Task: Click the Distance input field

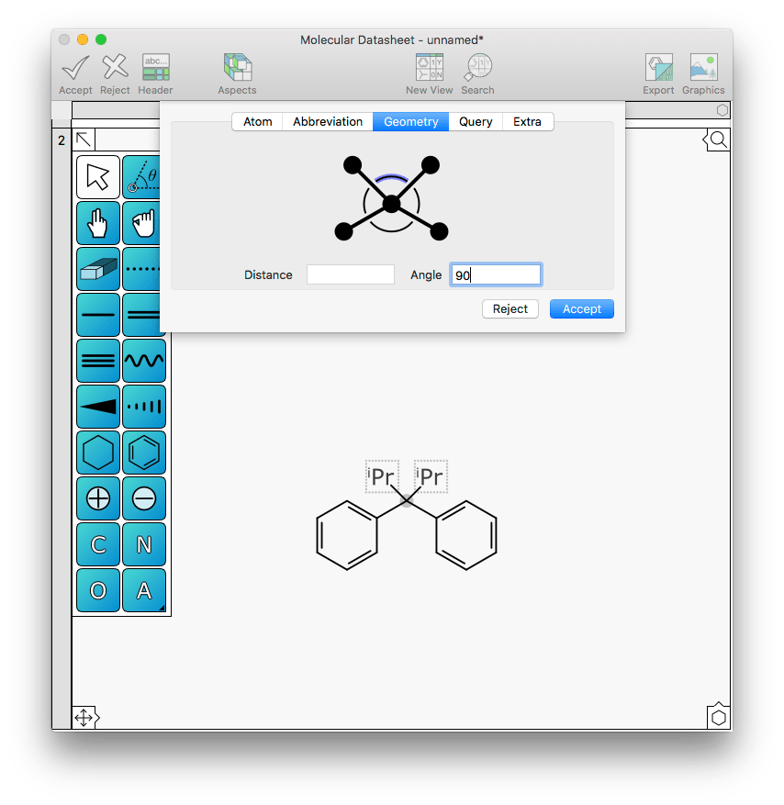Action: coord(350,274)
